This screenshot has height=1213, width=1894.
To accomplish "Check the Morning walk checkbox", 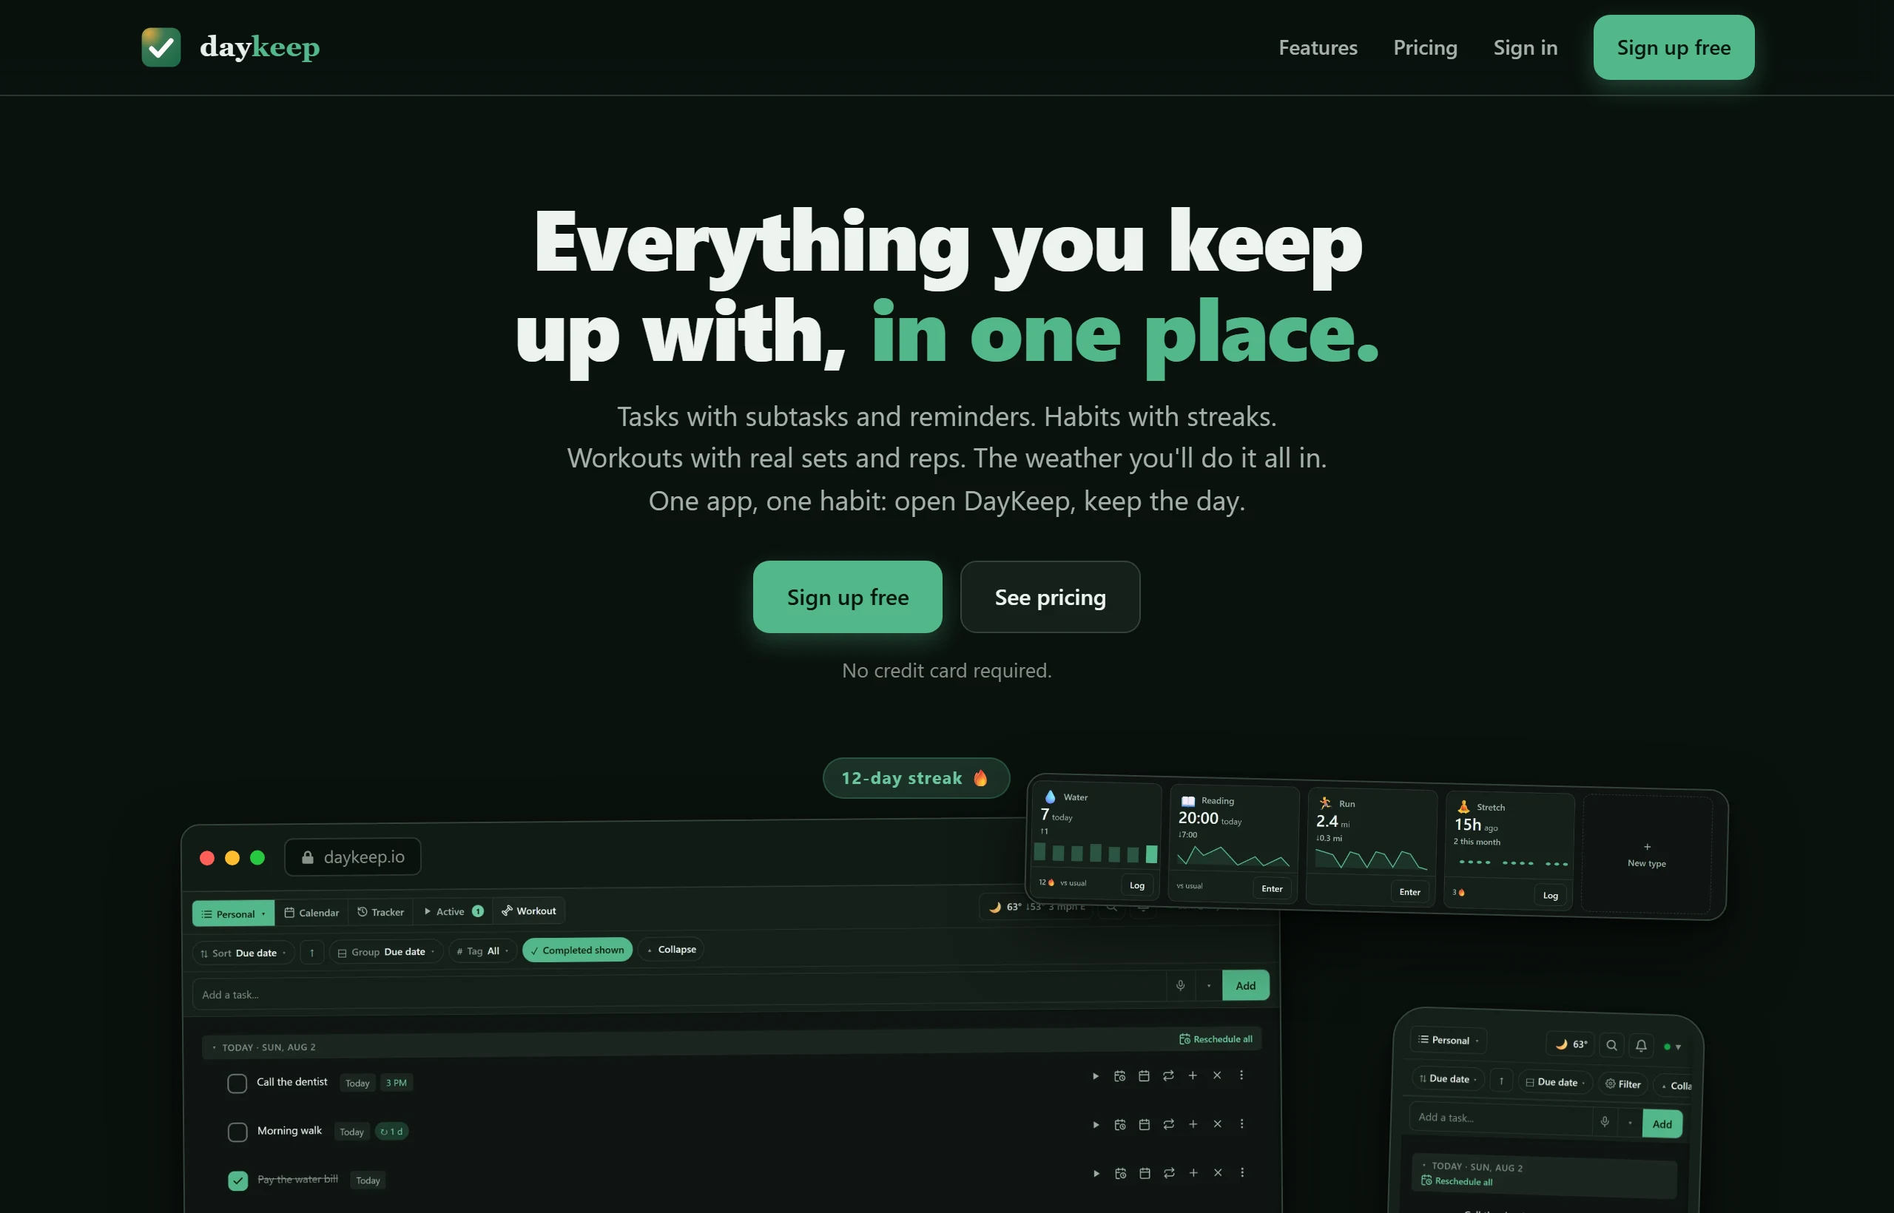I will 237,1132.
